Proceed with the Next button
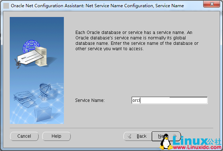 (x=162, y=136)
